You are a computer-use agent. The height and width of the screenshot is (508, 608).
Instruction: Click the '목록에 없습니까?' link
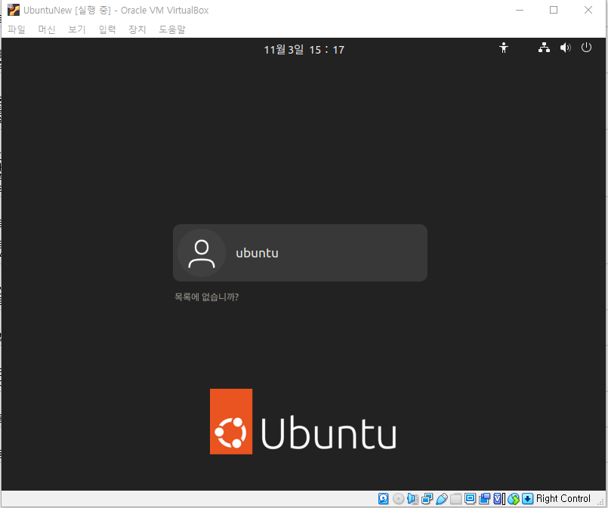pos(206,297)
